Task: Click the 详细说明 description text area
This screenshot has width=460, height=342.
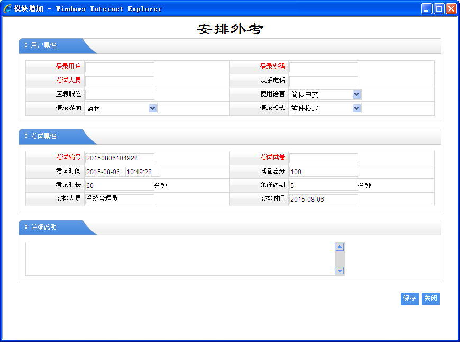Action: [180, 259]
